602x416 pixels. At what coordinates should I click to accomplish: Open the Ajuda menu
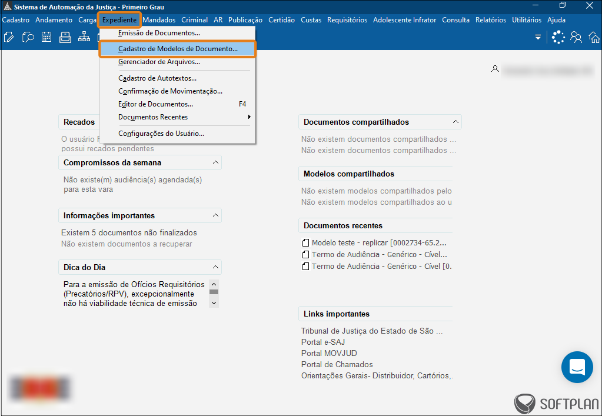click(x=556, y=20)
